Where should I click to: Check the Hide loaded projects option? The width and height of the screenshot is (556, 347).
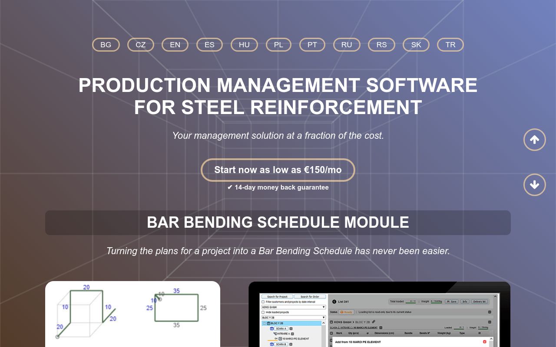point(263,312)
